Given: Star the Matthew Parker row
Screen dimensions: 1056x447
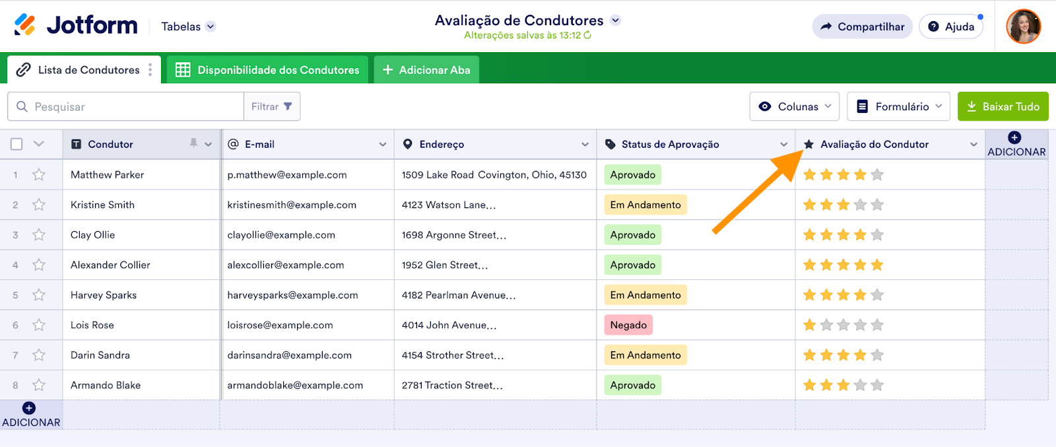Looking at the screenshot, I should (39, 175).
